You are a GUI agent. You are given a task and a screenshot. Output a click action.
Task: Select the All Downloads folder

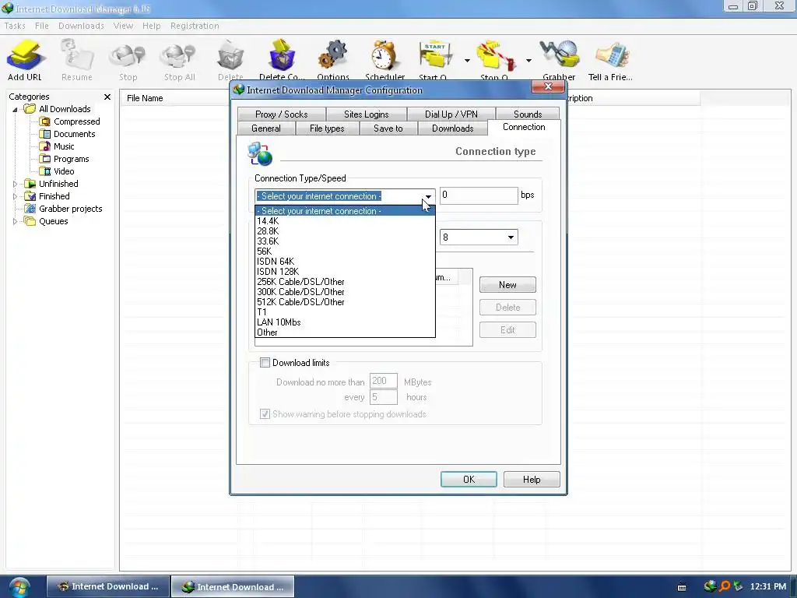[x=65, y=109]
